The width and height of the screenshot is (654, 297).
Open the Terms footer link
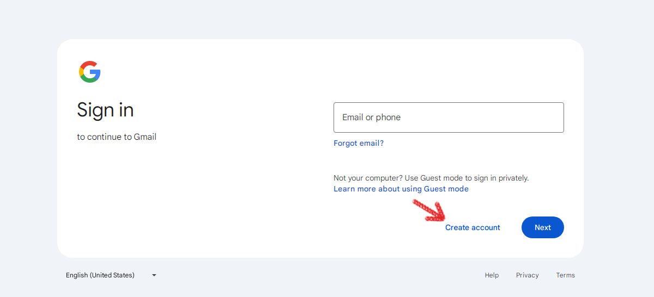tap(565, 275)
